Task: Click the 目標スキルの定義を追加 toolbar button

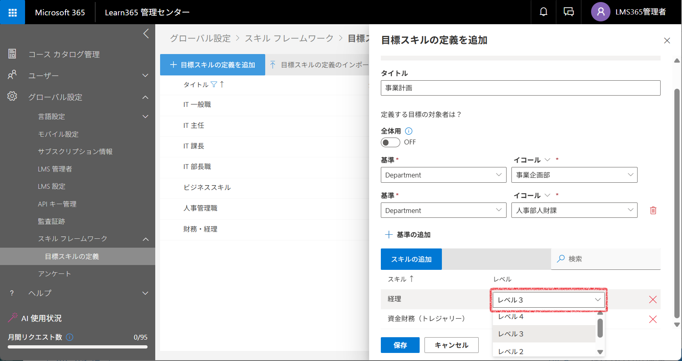Action: (213, 65)
